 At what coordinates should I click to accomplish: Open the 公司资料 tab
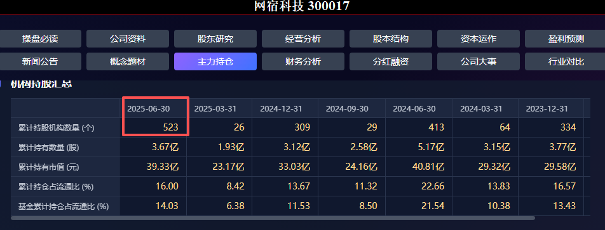[x=128, y=39]
